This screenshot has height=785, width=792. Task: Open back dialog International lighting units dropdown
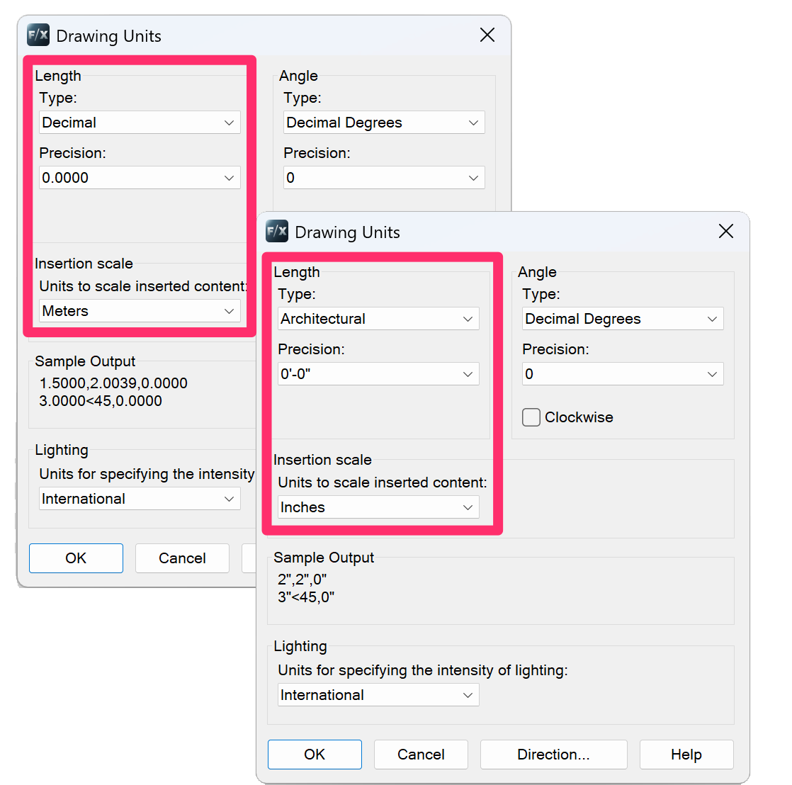(140, 499)
